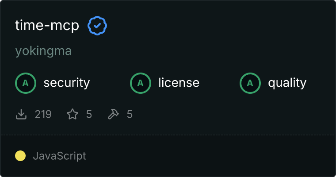Click the yellow JavaScript language dot
This screenshot has width=336, height=177.
(x=20, y=156)
